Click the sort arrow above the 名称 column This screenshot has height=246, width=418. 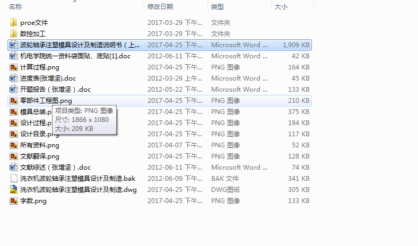[x=75, y=1]
